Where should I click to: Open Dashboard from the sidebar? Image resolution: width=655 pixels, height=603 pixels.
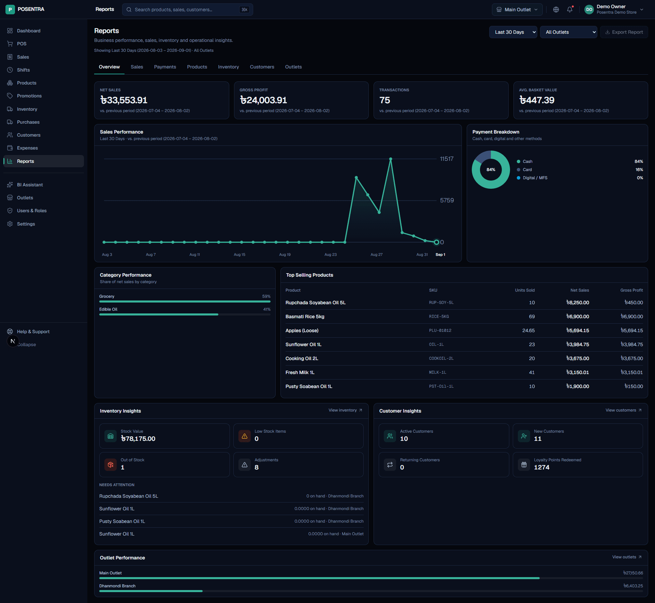click(43, 31)
